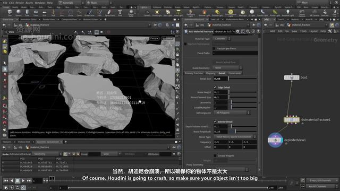Switch to the Primary Fracture tab
This screenshot has height=191, width=340.
(x=193, y=73)
